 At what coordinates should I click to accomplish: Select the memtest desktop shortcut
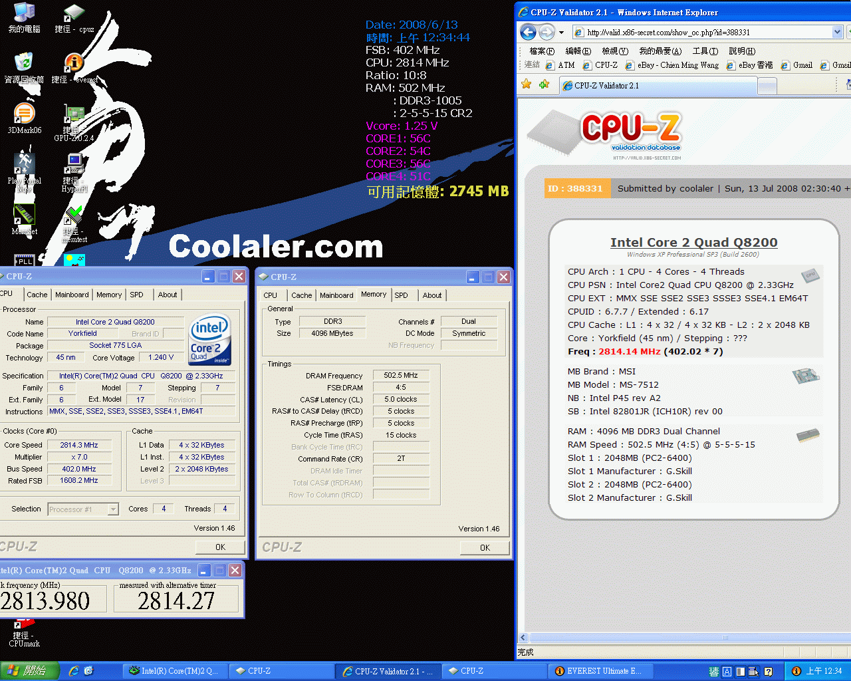click(74, 224)
